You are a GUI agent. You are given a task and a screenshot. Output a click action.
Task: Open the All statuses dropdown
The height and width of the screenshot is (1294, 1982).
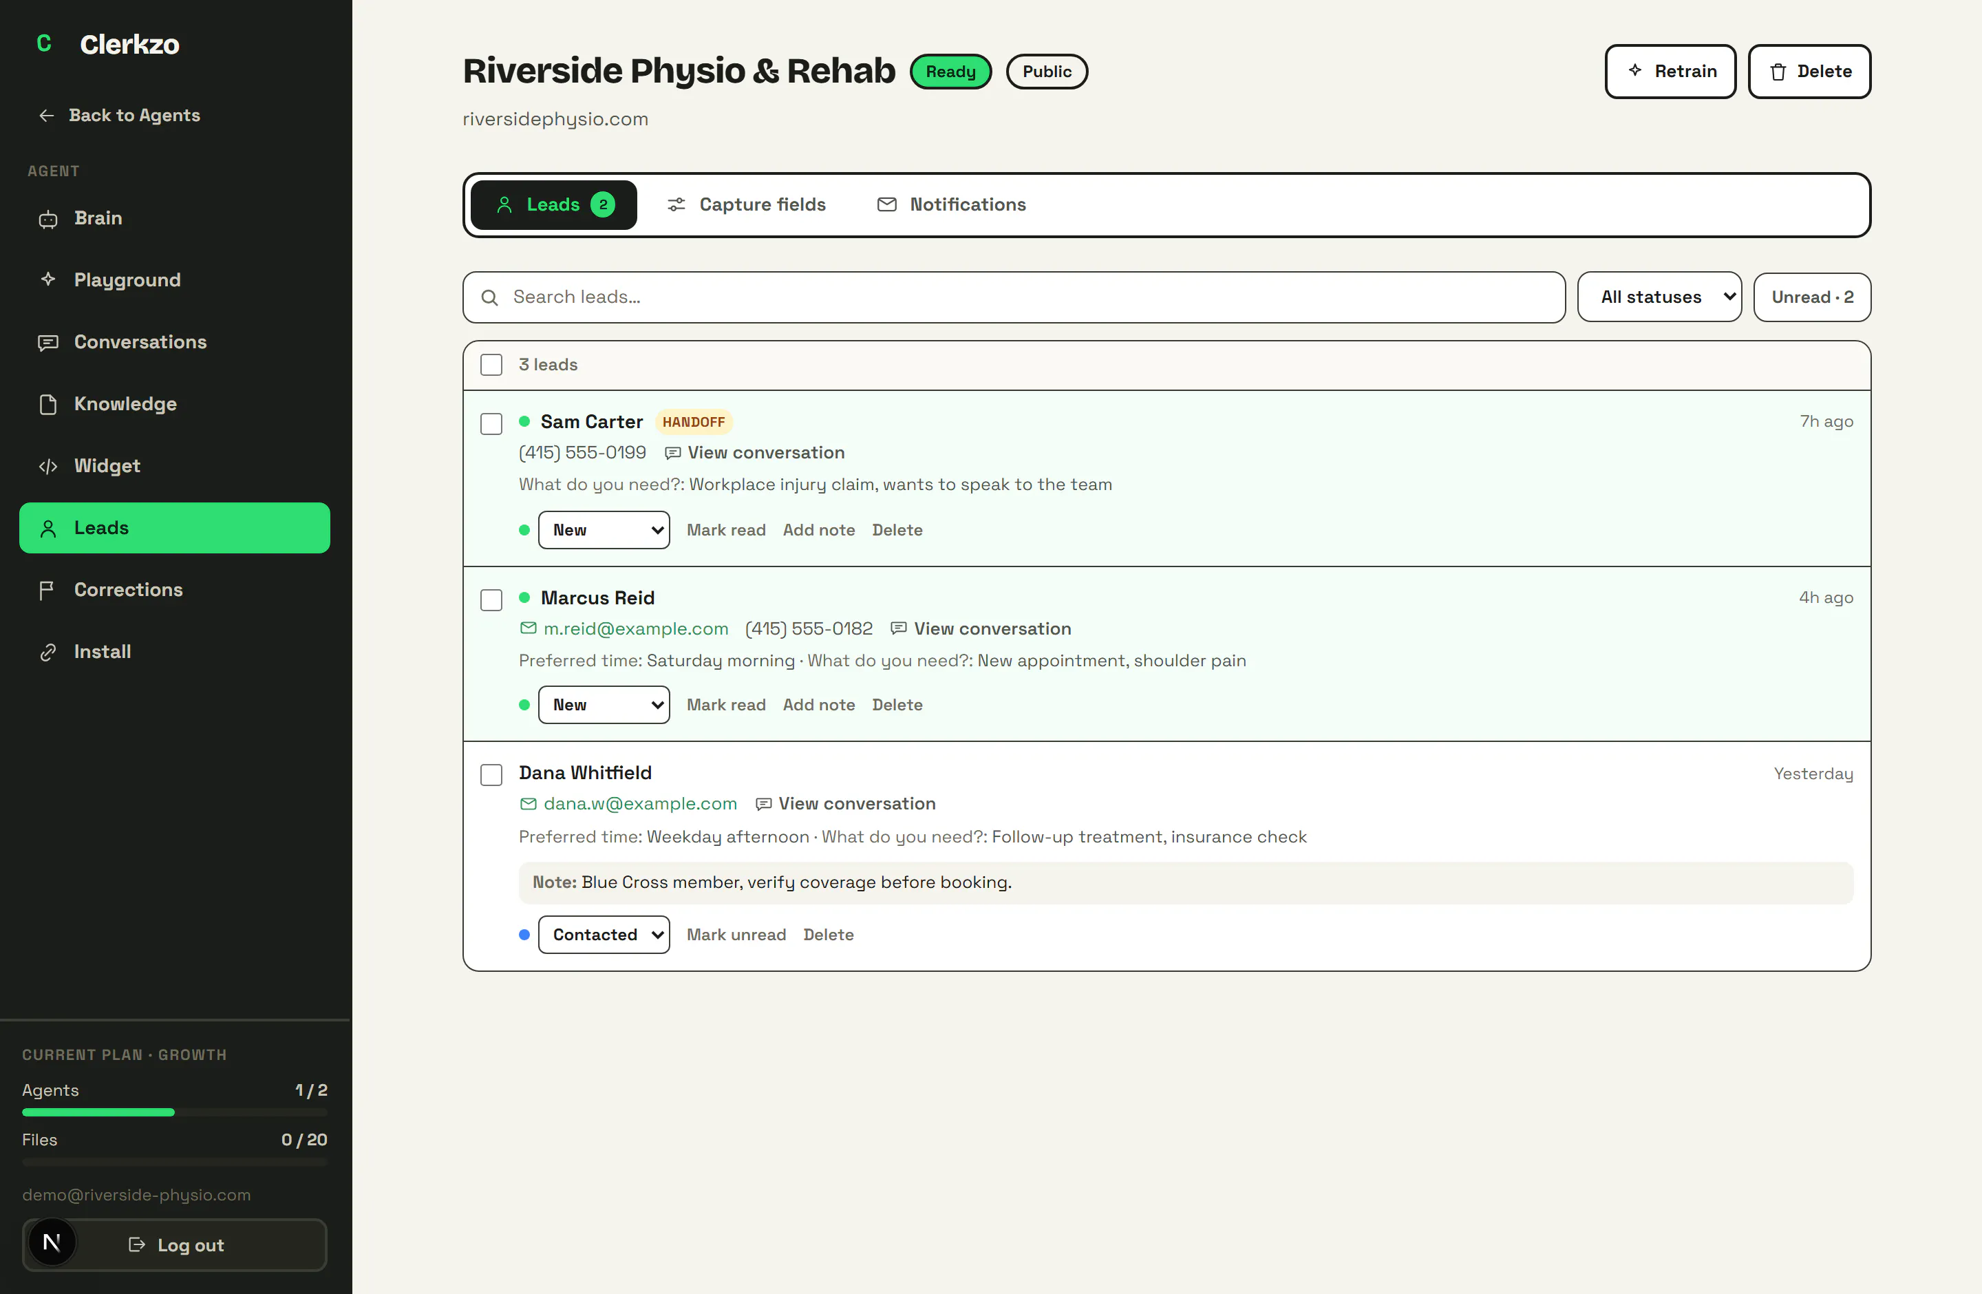1659,297
